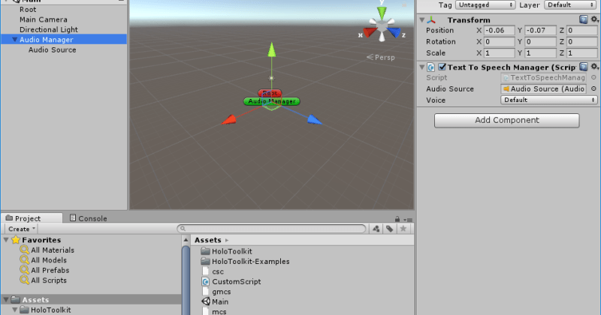Viewport: 601px width, 315px height.
Task: Toggle the Persp projection mode label
Action: point(381,57)
